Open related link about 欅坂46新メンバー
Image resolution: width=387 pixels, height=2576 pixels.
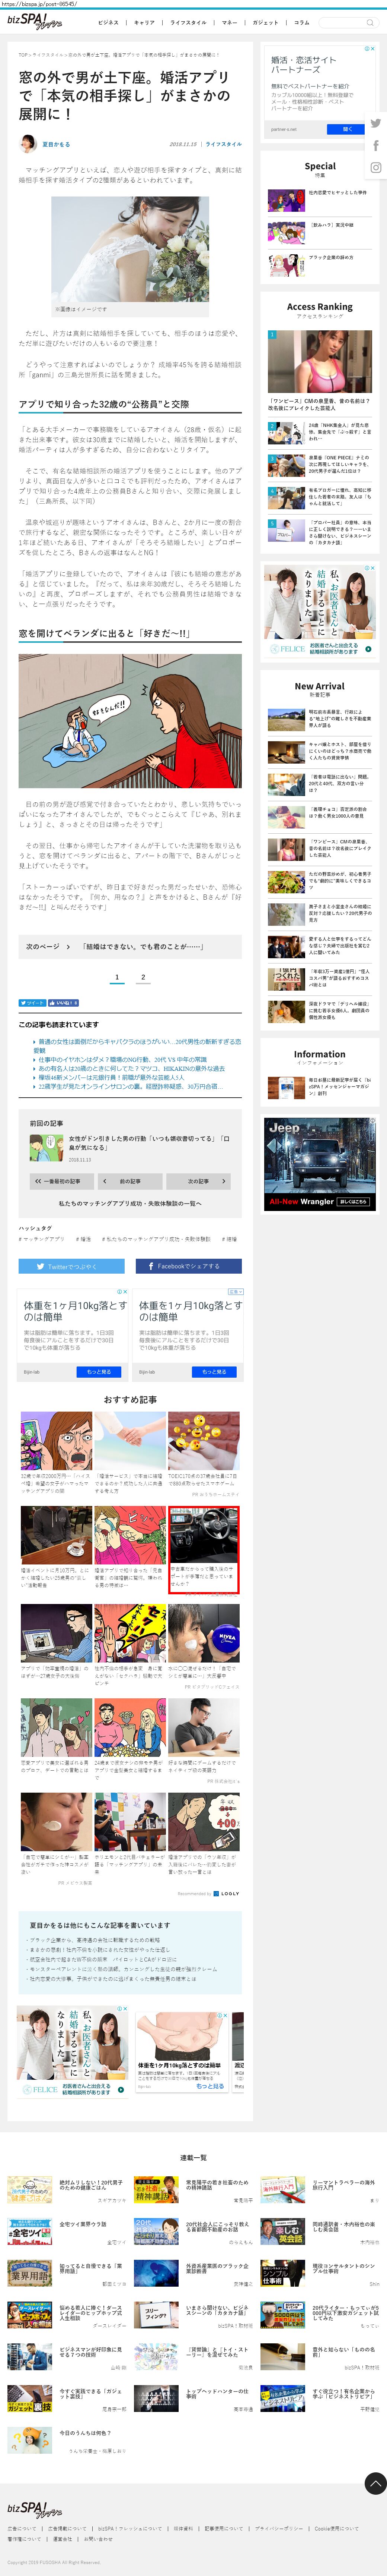coord(111,1077)
